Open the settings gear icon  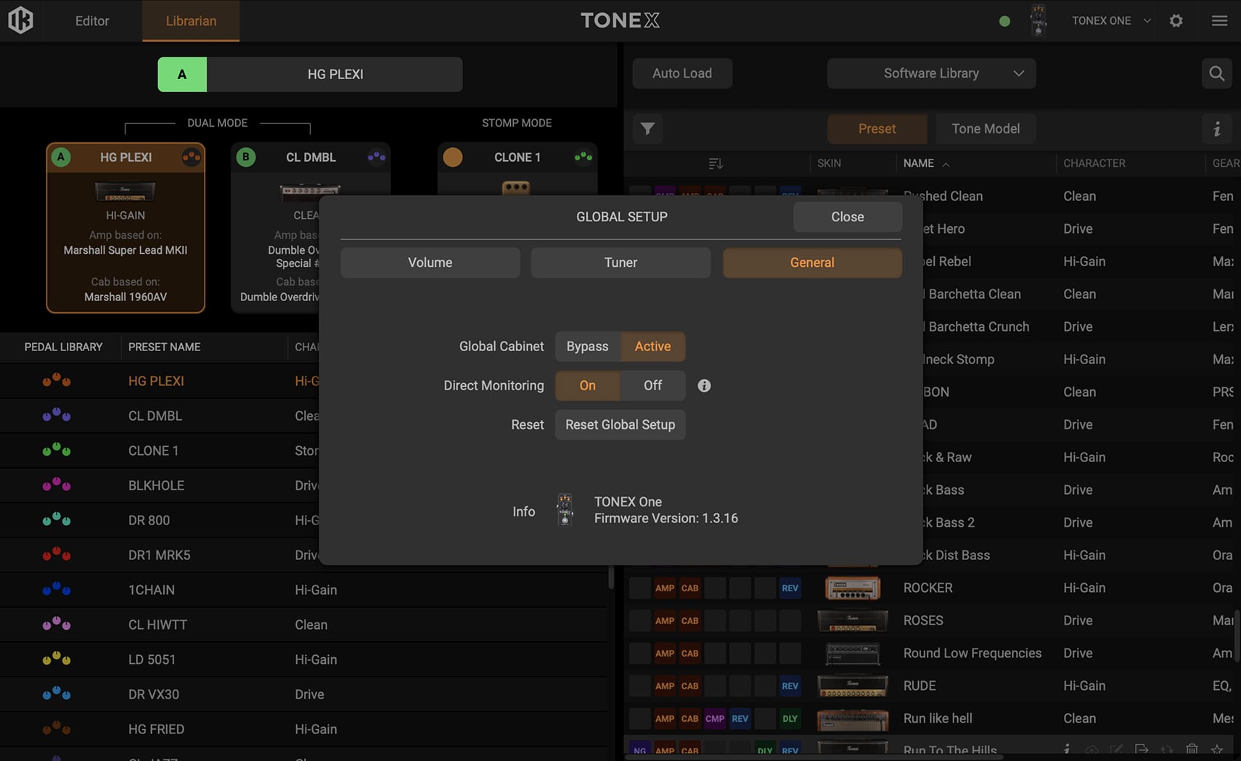pyautogui.click(x=1176, y=20)
